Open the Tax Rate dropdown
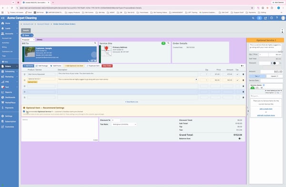 [x=124, y=125]
